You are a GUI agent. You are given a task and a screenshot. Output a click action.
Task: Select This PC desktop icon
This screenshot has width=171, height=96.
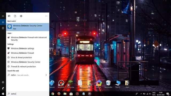(118, 84)
